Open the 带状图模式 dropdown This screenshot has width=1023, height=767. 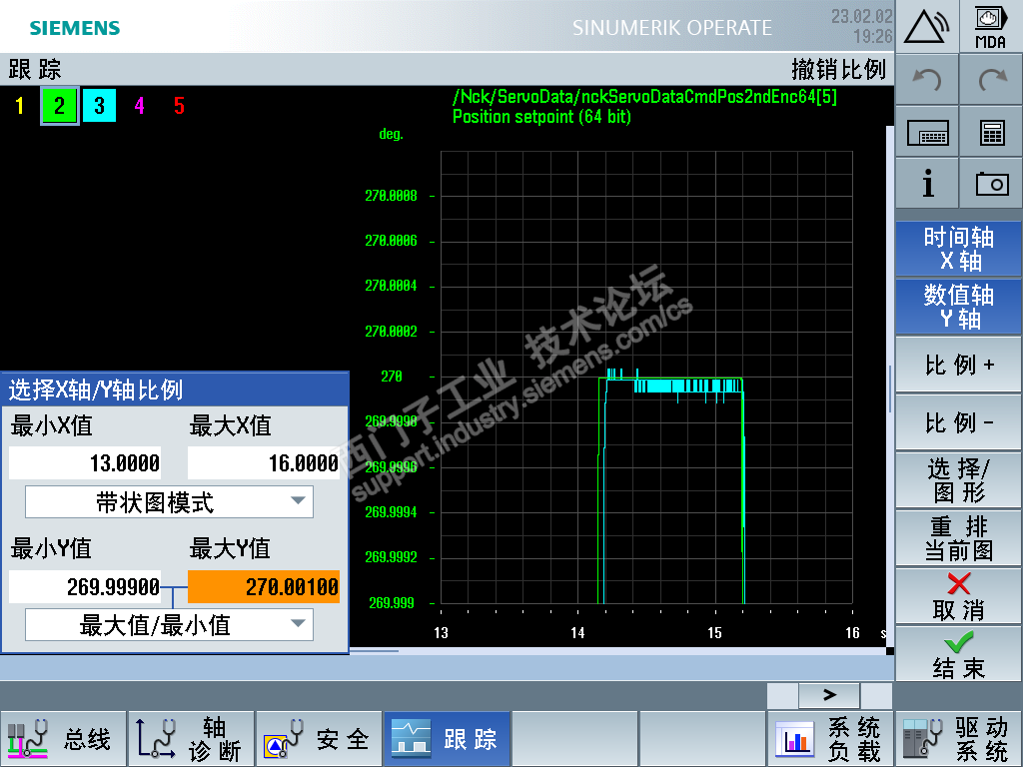coord(169,502)
